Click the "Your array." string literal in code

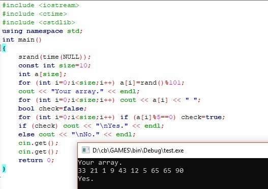coord(77,91)
